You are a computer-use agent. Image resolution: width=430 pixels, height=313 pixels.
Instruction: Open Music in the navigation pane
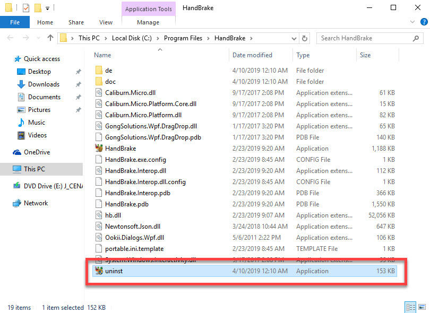tap(37, 123)
